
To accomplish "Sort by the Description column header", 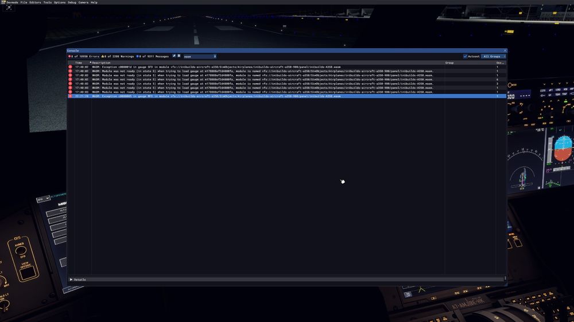I will (x=102, y=62).
